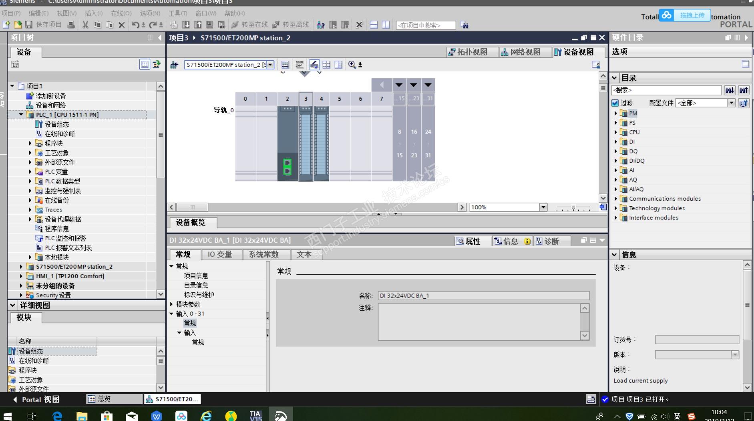Cut selection with the scissors icon
754x421 pixels.
point(85,25)
